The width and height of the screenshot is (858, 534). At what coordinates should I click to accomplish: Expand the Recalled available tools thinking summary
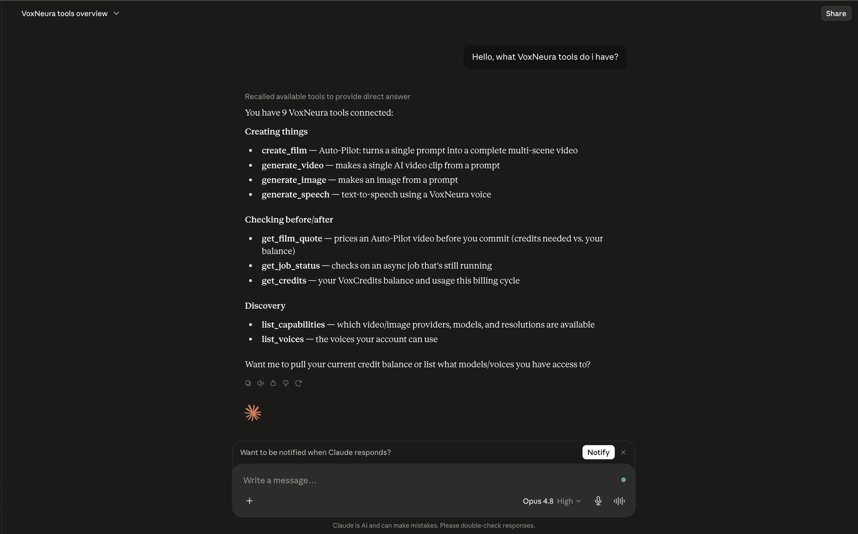pyautogui.click(x=328, y=96)
